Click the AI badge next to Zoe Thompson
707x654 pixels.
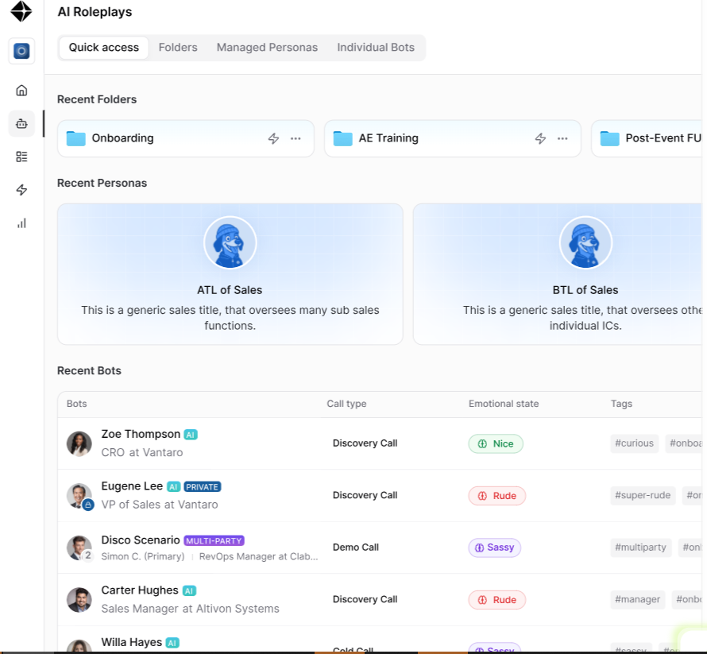click(x=191, y=435)
